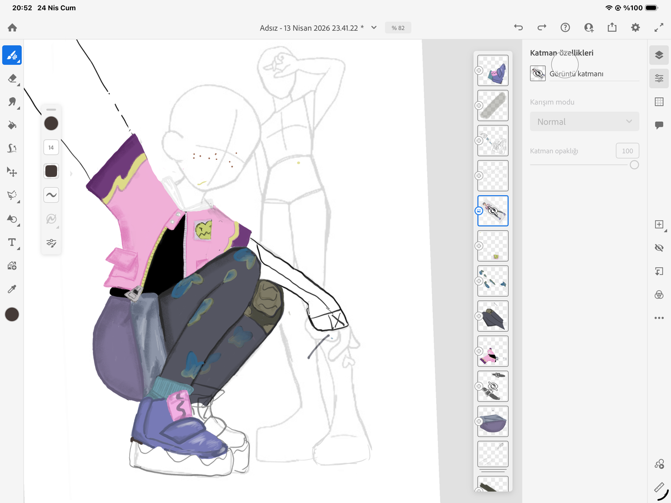Open the help menu

click(565, 27)
